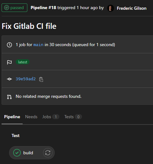Click the Fix Gitlab CI file title
Image resolution: width=153 pixels, height=164 pixels.
pyautogui.click(x=29, y=26)
